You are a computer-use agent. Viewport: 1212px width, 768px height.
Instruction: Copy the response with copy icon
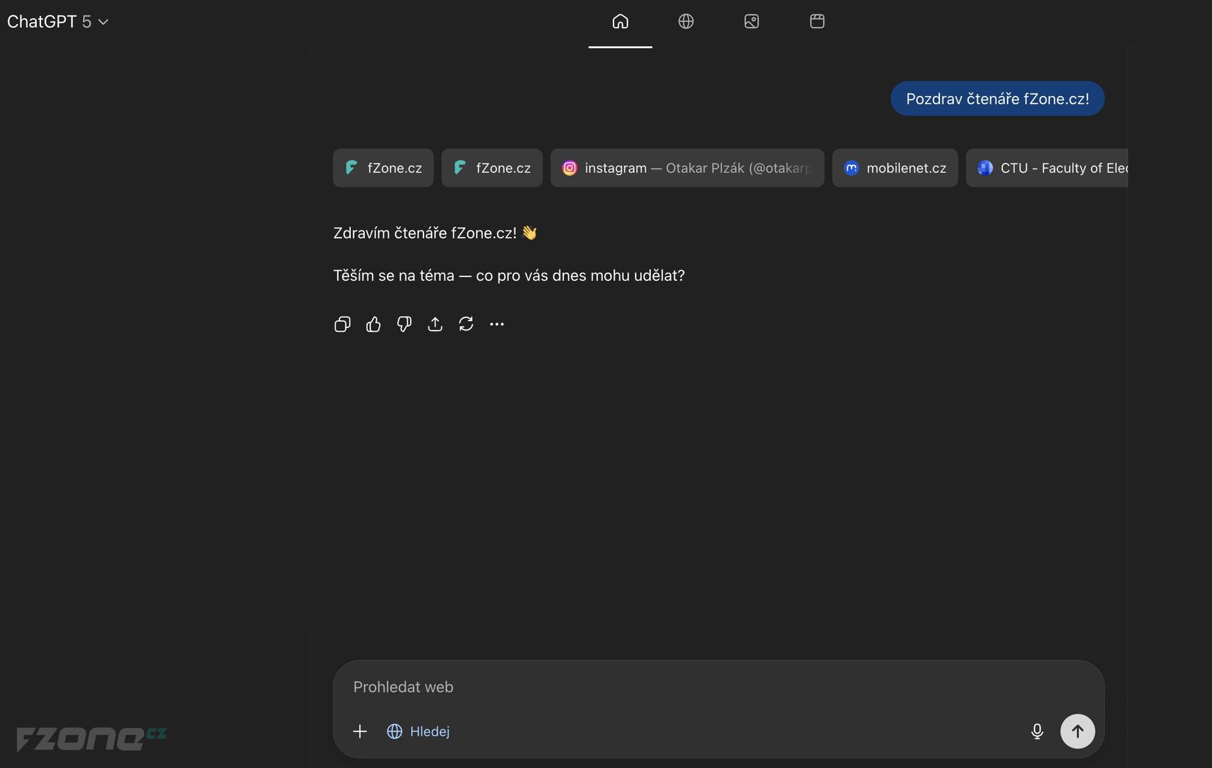(x=342, y=324)
